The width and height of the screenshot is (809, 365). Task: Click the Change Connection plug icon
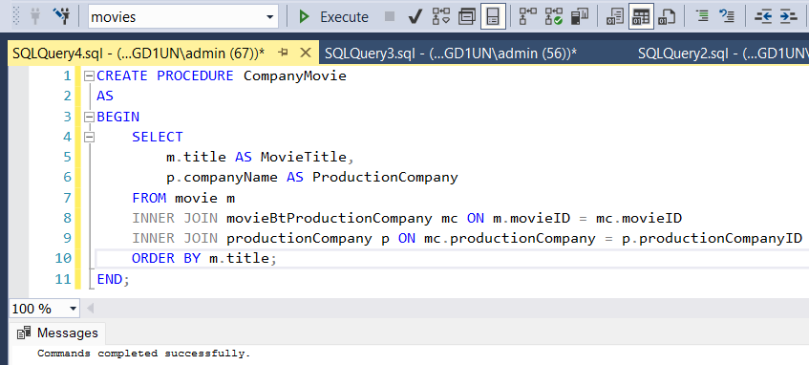[x=35, y=16]
